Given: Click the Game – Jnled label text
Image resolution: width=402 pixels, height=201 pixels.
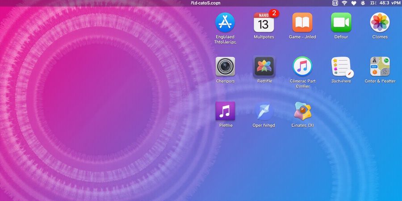Looking at the screenshot, I should [x=302, y=37].
